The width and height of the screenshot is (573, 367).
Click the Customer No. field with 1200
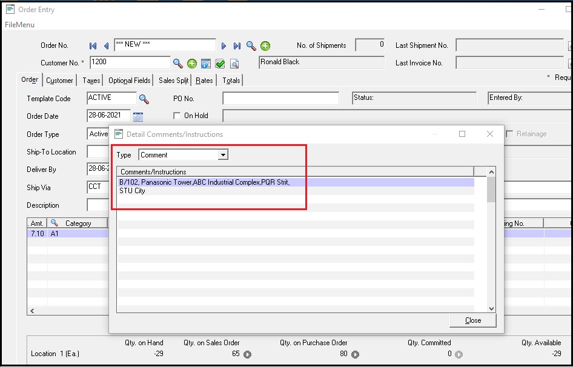click(x=130, y=62)
